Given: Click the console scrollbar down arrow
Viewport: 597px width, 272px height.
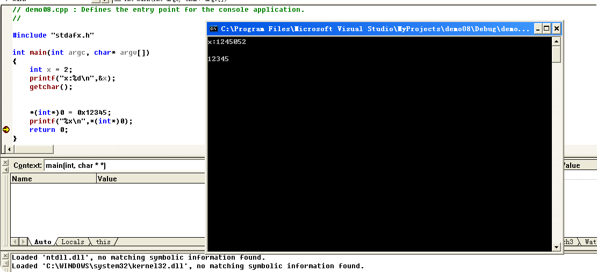Looking at the screenshot, I should [x=556, y=247].
